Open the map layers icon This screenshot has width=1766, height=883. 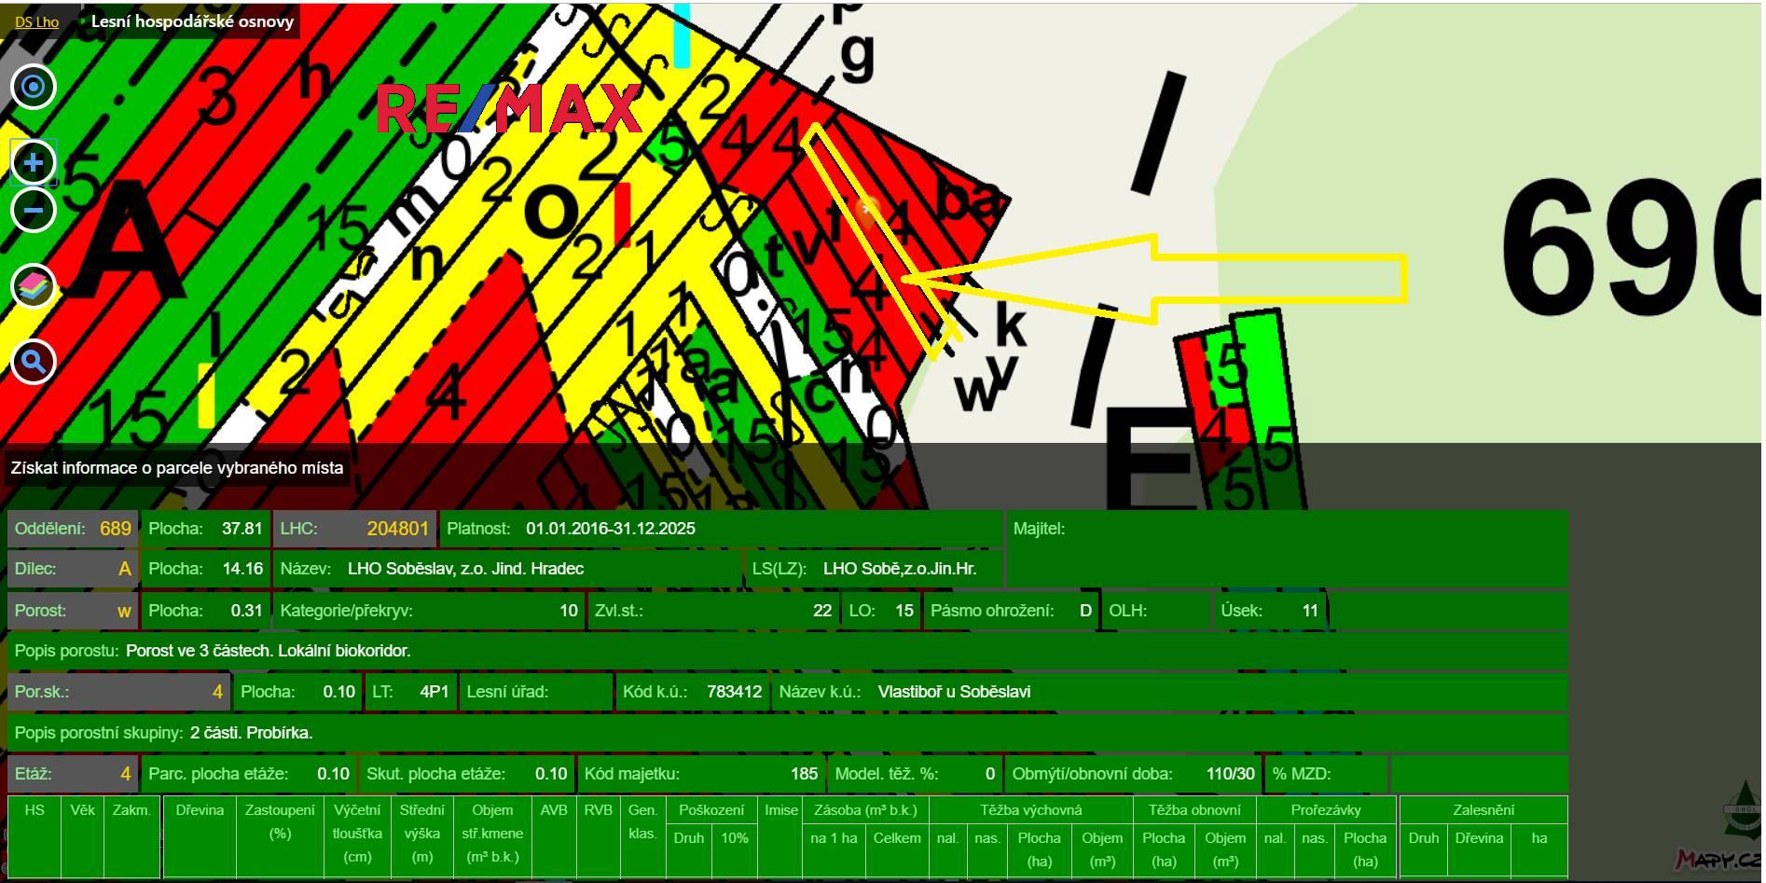[x=34, y=286]
